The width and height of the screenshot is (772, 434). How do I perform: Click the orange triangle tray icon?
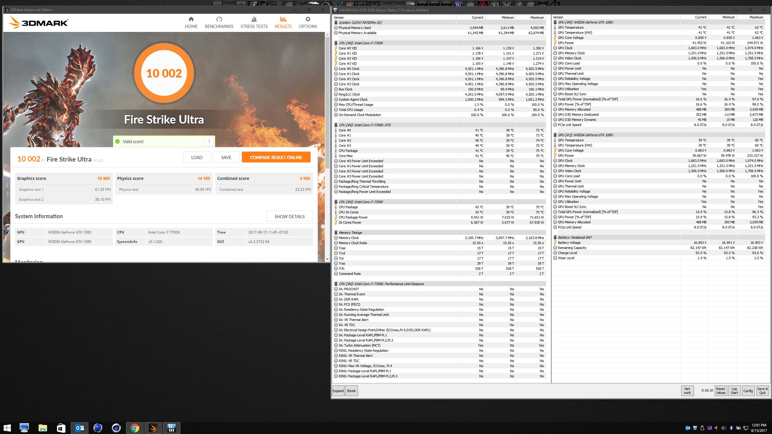[x=716, y=428]
